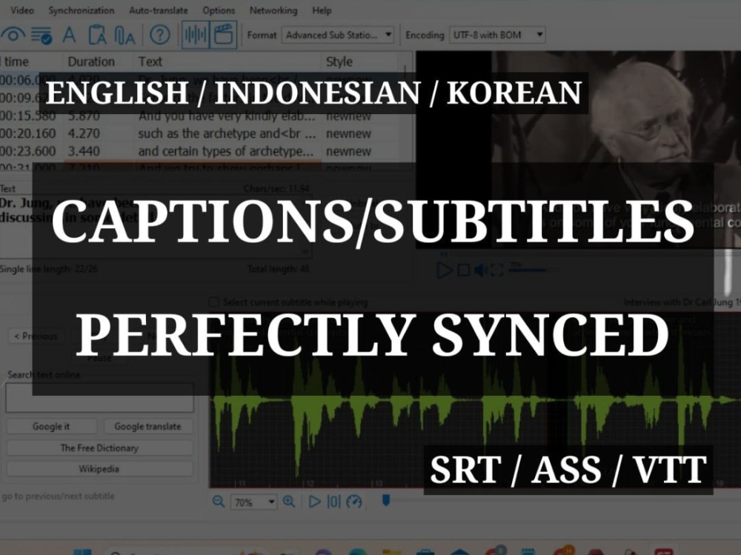Open the Synchronization menu
Screen dimensions: 741x555
point(82,10)
